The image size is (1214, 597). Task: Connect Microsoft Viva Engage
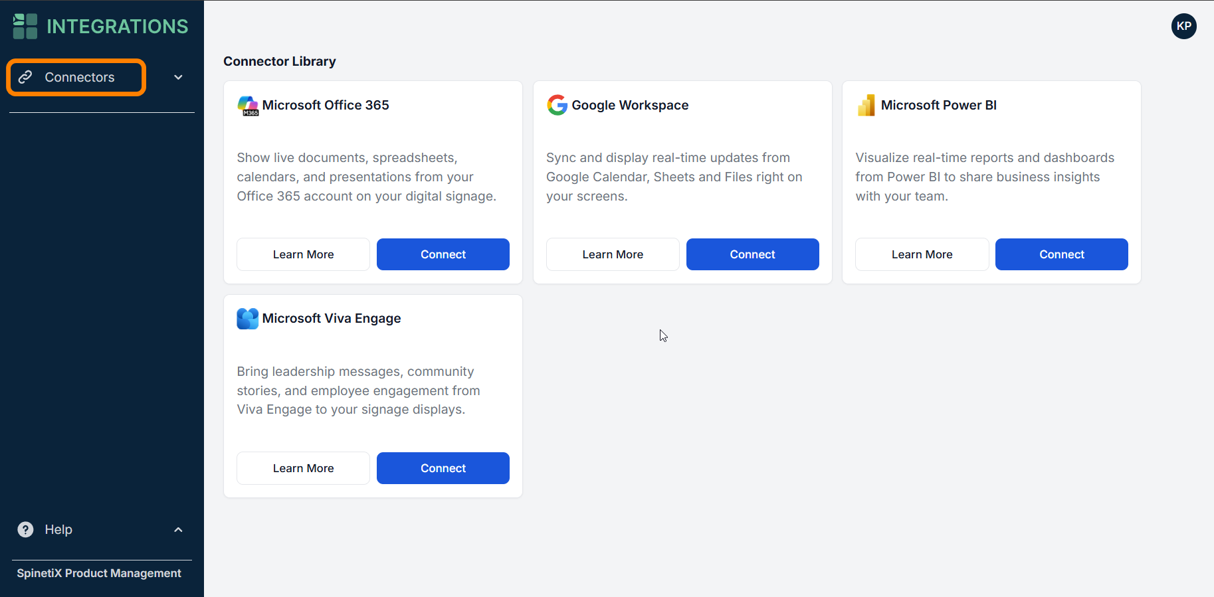point(443,468)
